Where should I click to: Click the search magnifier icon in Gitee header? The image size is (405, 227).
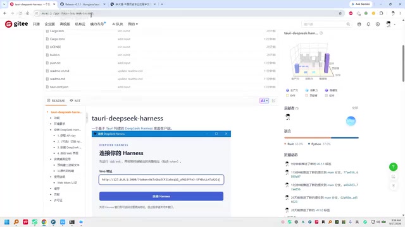pyautogui.click(x=348, y=24)
